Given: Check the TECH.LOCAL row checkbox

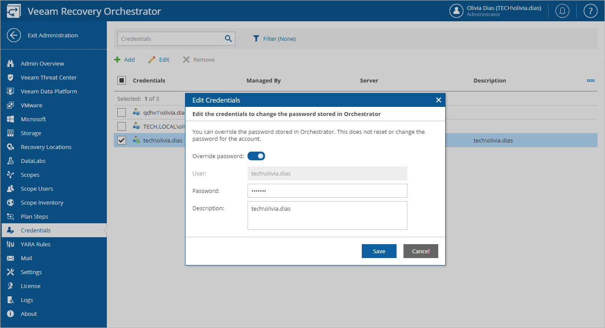Looking at the screenshot, I should tap(122, 126).
